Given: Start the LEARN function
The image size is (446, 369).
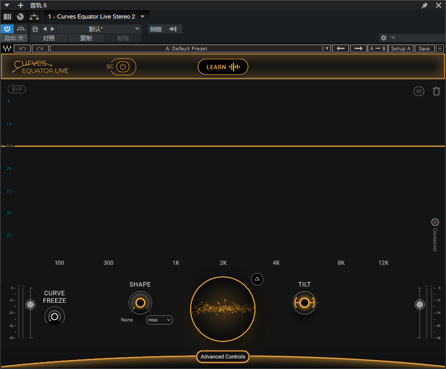Looking at the screenshot, I should [x=223, y=67].
